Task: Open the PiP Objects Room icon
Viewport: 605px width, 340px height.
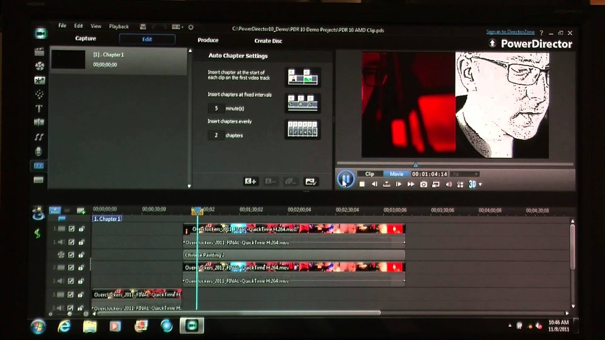Action: tap(39, 80)
